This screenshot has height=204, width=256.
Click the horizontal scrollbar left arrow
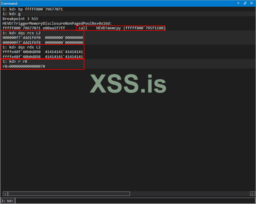5,194
